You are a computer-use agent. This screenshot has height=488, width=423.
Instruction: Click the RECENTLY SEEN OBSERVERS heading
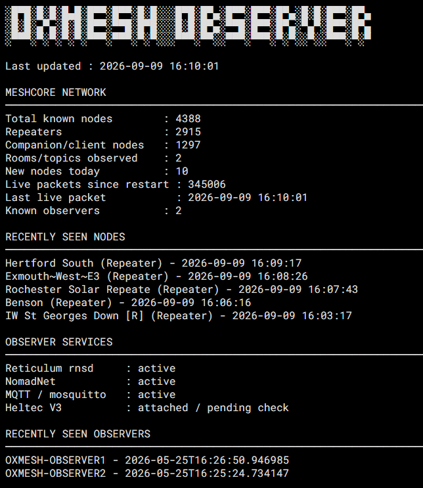pos(78,434)
